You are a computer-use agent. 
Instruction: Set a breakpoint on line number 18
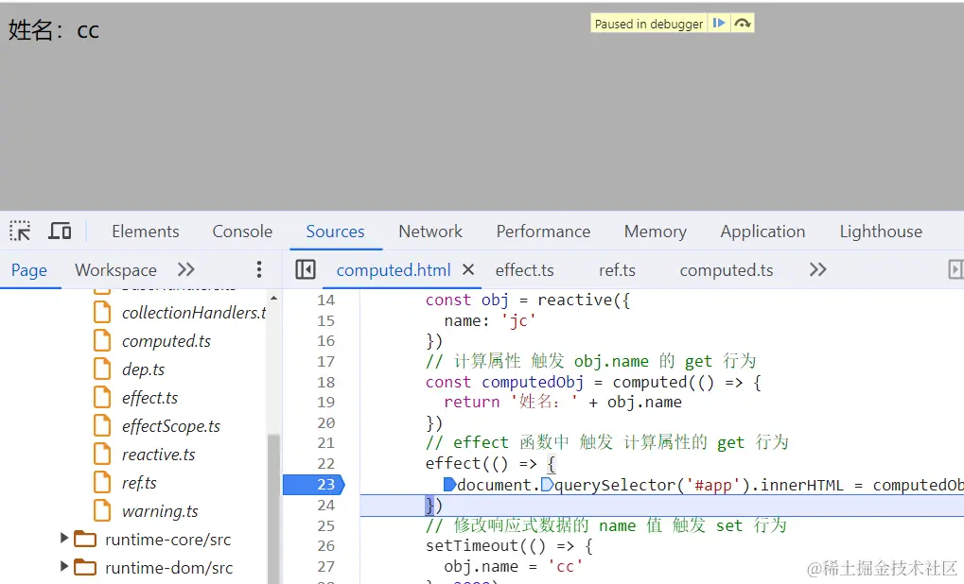[x=325, y=382]
